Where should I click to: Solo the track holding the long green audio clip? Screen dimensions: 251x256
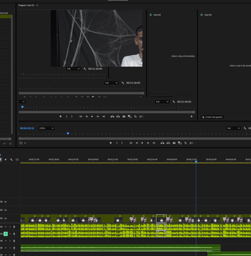10,248
